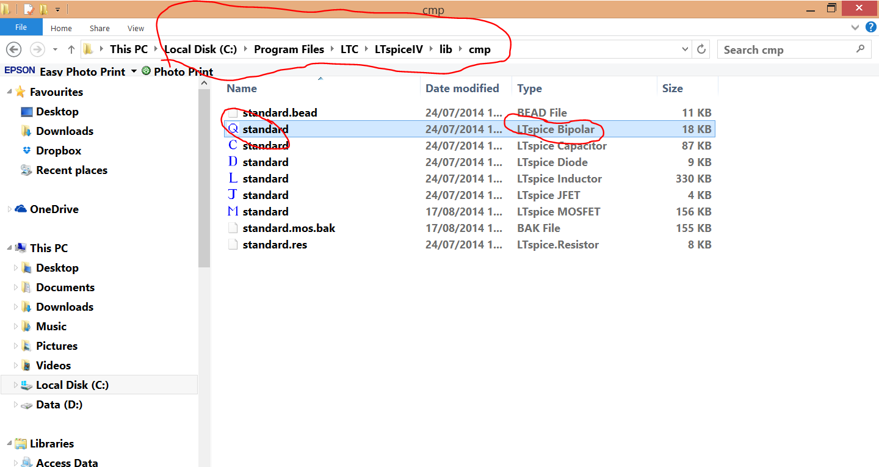This screenshot has height=467, width=879.
Task: Open Desktop under Favourites
Action: 57,112
